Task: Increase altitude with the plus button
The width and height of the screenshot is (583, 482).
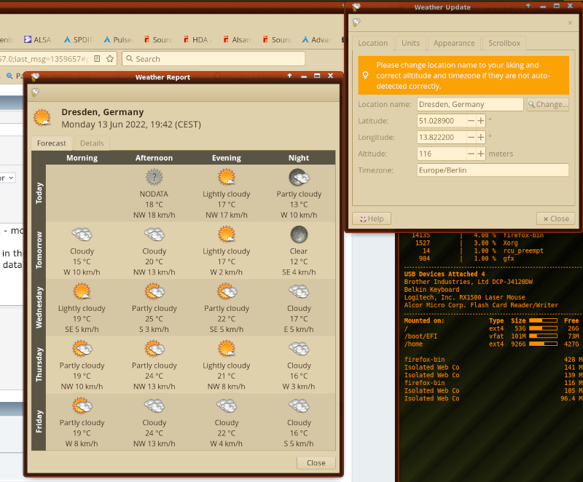Action: [481, 154]
